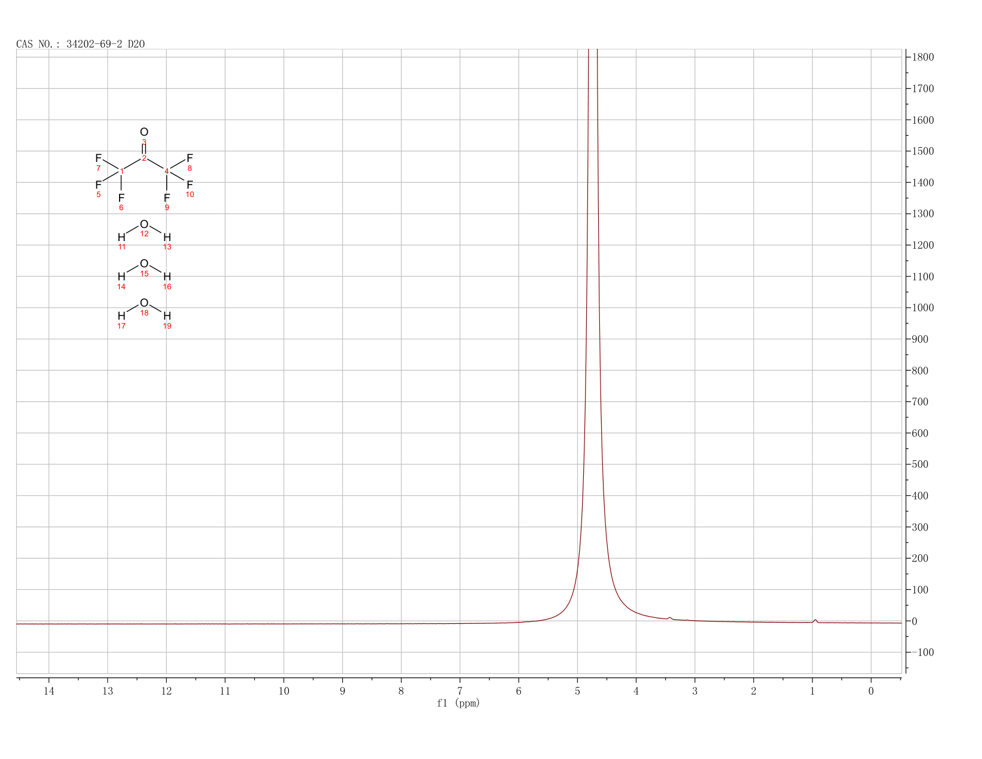The height and width of the screenshot is (759, 982).
Task: Select hydrogen atom H numbered 14 in structure
Action: pyautogui.click(x=121, y=277)
